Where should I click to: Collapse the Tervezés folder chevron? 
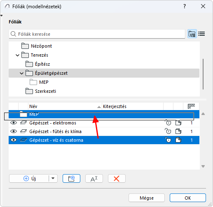pos(17,55)
